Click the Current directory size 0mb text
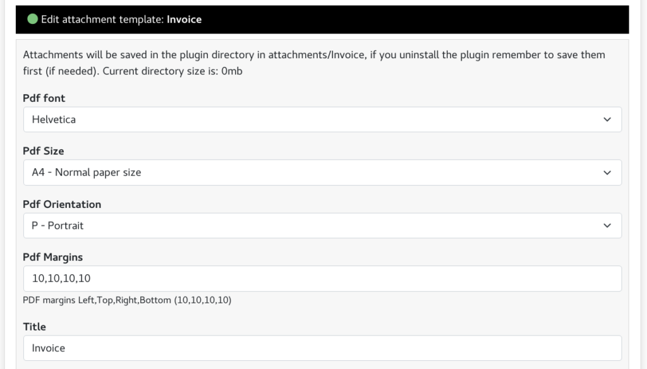 (172, 71)
